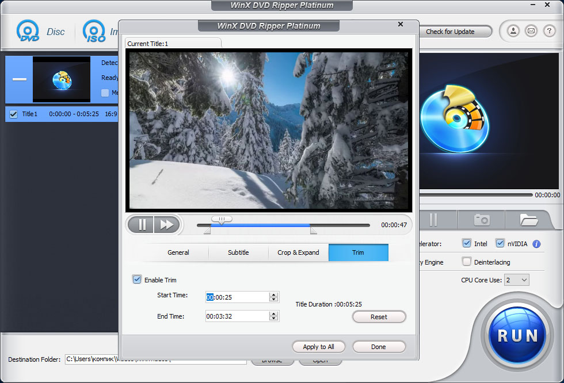Switch to the Subtitle tab
Screen dimensions: 564x383
pyautogui.click(x=238, y=252)
